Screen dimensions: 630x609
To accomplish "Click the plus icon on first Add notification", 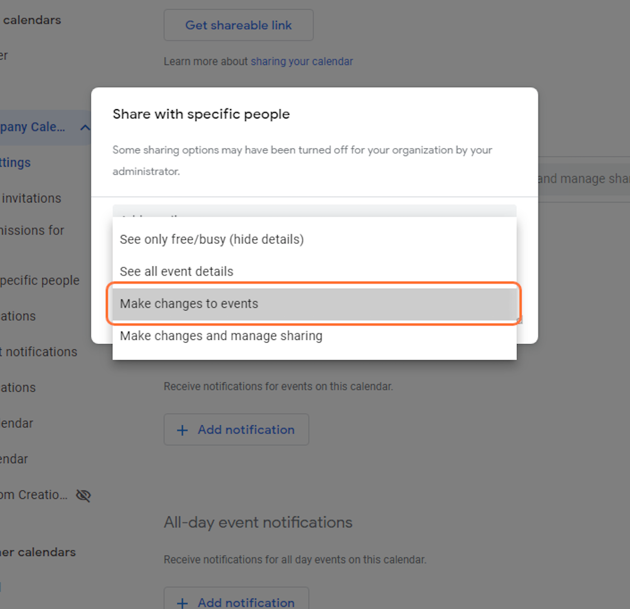I will coord(182,430).
